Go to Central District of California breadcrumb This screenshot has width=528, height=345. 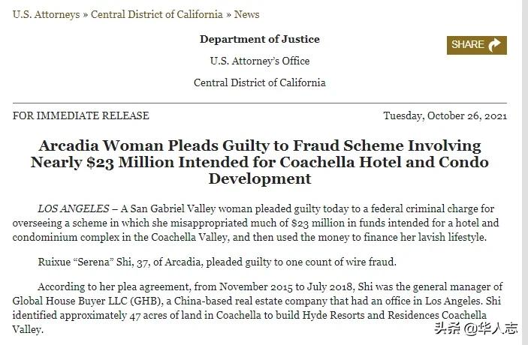pos(157,14)
